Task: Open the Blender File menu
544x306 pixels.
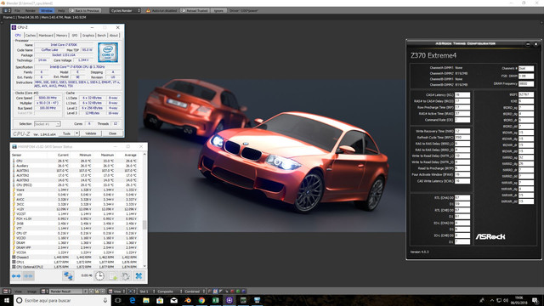Action: (x=17, y=11)
